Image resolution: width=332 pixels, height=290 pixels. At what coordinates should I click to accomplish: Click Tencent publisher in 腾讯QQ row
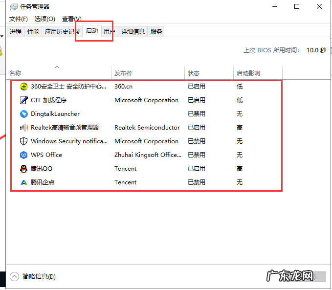click(x=125, y=169)
